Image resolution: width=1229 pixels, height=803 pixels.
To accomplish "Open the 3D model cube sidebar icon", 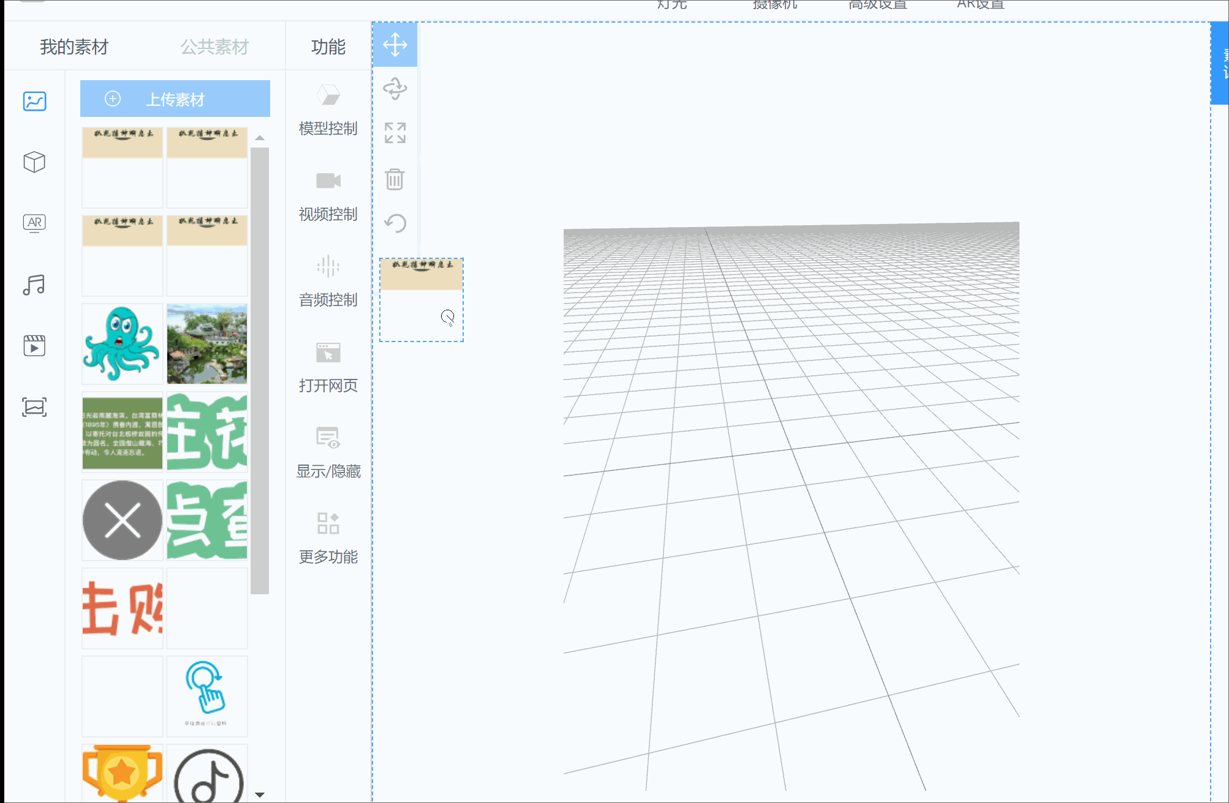I will click(x=34, y=162).
